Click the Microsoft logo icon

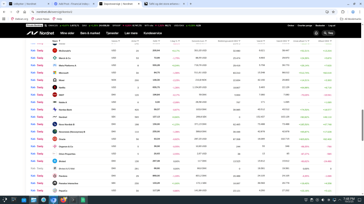(55, 73)
